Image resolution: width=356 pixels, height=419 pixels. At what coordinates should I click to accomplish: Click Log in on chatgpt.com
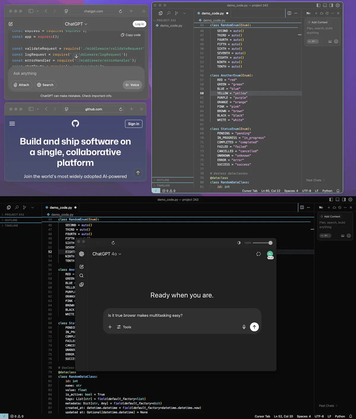click(139, 24)
